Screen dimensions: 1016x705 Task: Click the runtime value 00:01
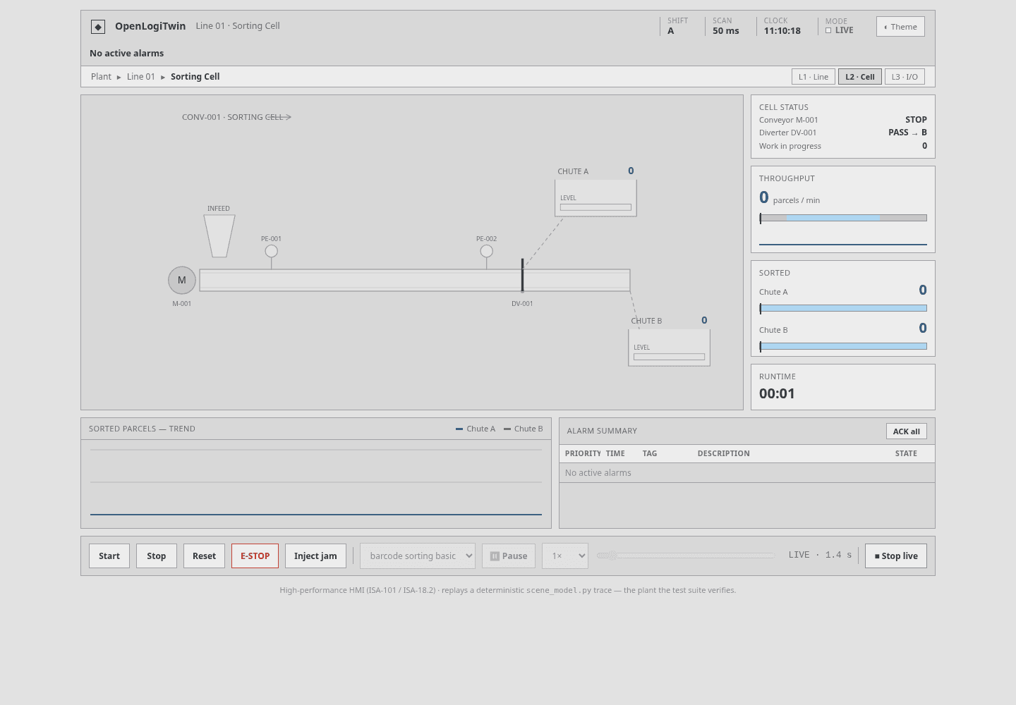pyautogui.click(x=777, y=393)
